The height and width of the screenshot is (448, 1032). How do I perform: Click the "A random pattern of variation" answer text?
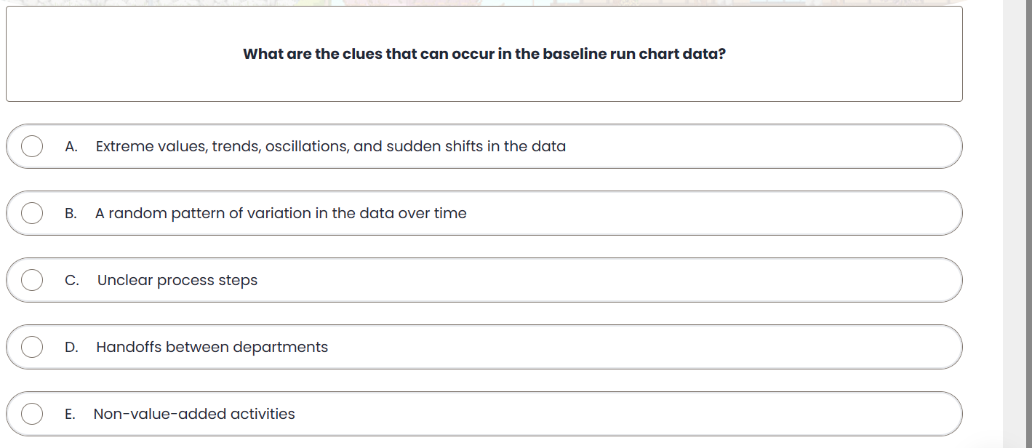281,213
